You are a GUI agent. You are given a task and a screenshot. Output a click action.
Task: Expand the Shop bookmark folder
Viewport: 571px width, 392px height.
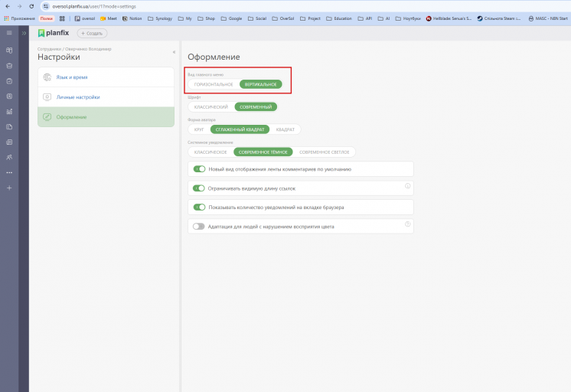point(207,18)
